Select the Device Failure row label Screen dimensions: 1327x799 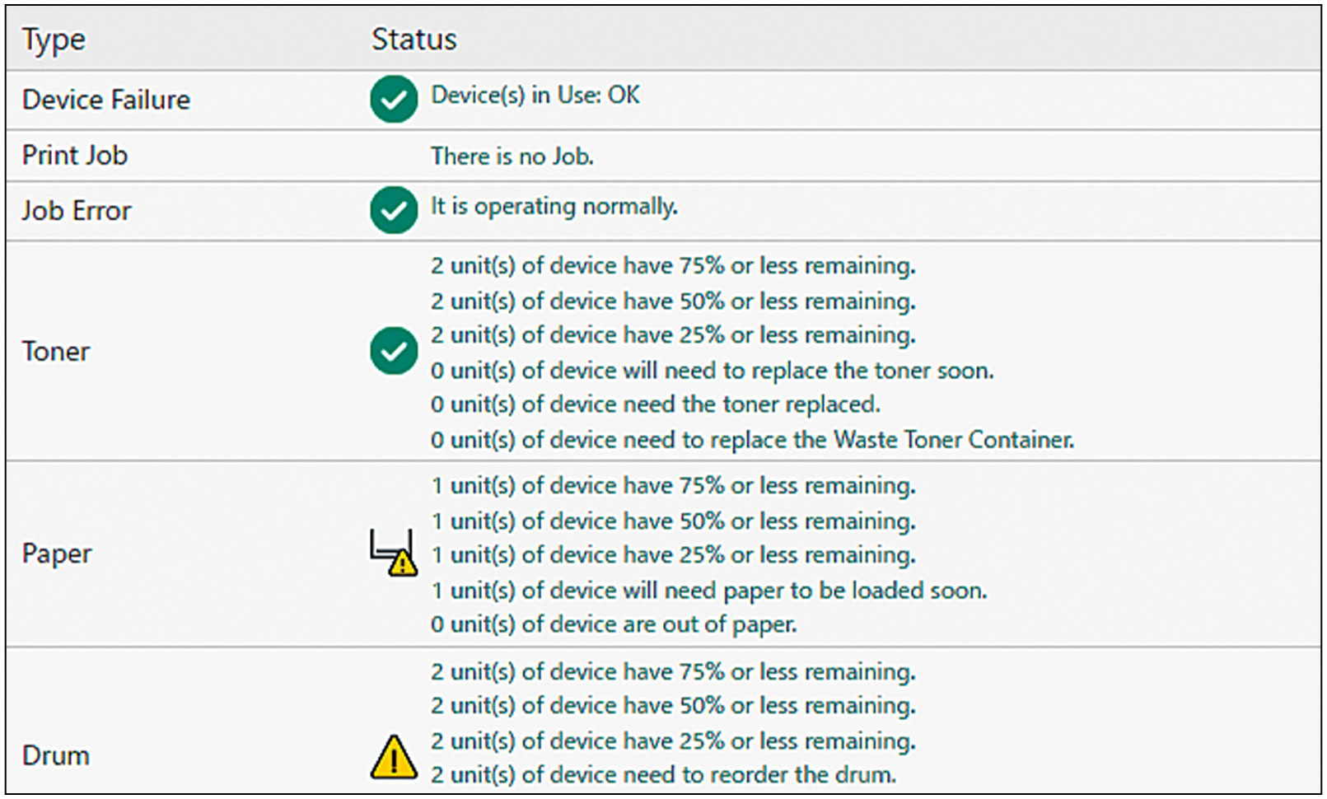pos(106,100)
